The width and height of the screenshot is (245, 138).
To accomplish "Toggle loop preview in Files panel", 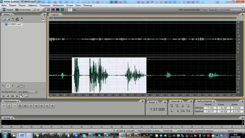I will [8, 86].
